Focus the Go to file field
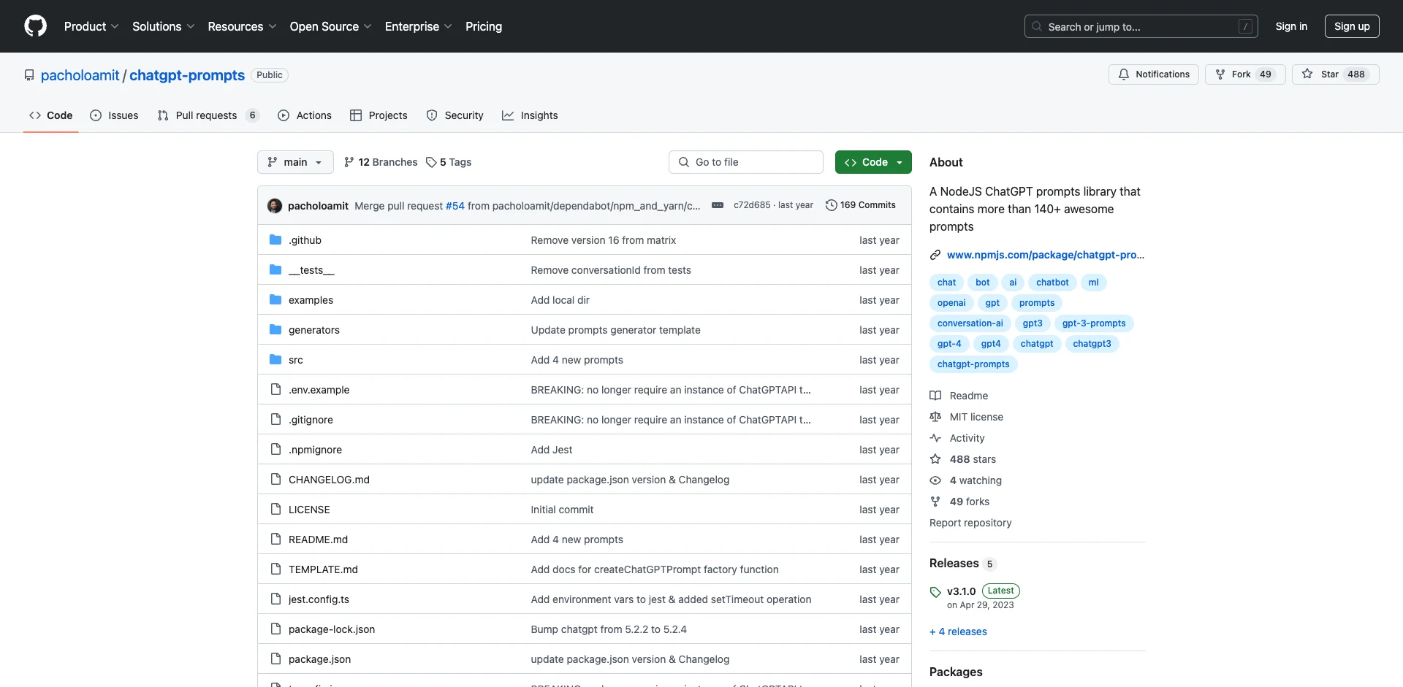Screen dimensions: 1403x687 [x=746, y=162]
